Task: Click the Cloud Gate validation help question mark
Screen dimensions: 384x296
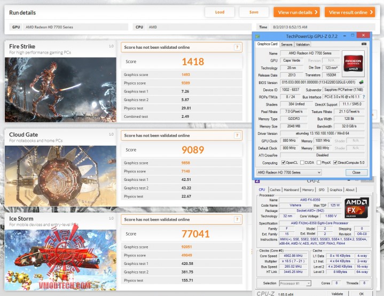Action: [x=237, y=135]
